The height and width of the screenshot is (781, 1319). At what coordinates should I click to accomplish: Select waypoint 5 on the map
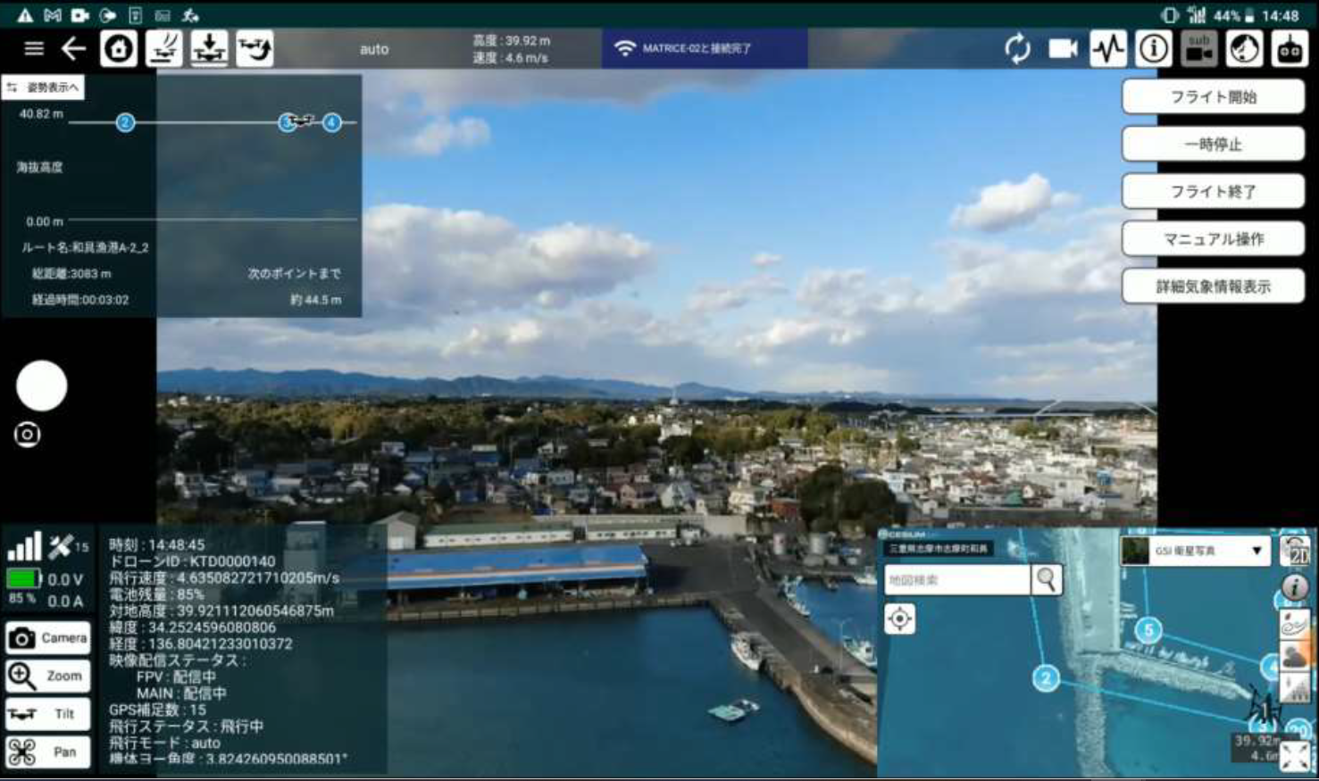point(1148,630)
